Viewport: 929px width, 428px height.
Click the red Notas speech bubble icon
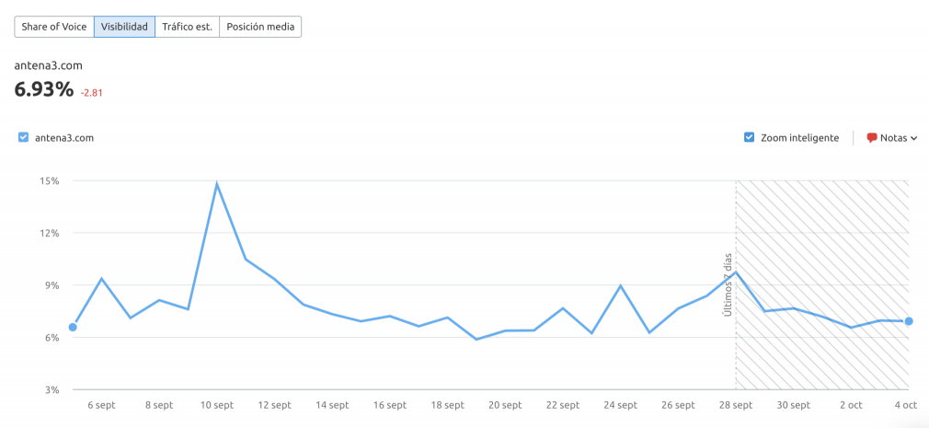coord(872,138)
